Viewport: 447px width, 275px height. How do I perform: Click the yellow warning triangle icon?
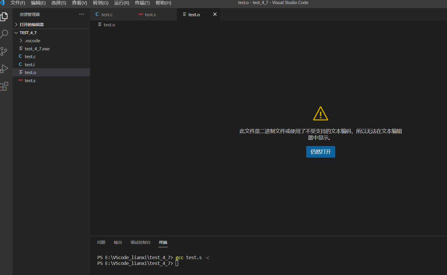tap(320, 113)
